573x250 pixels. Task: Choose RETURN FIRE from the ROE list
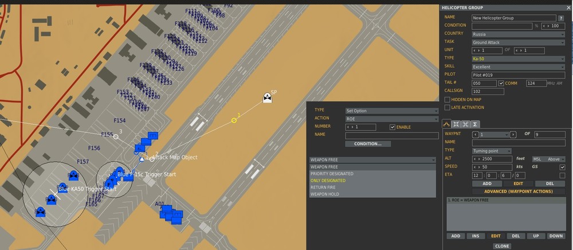point(372,187)
